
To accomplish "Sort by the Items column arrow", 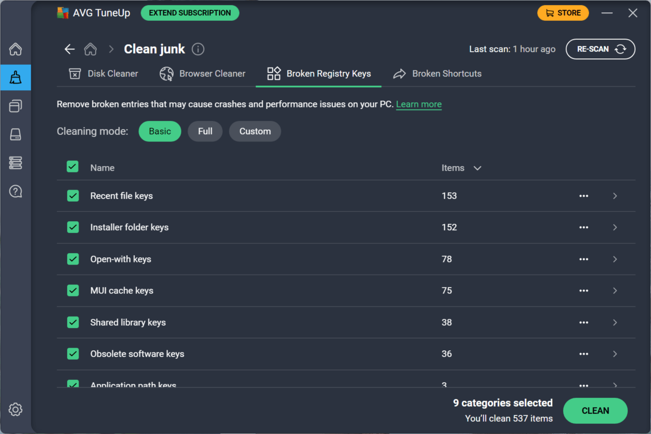I will 477,168.
